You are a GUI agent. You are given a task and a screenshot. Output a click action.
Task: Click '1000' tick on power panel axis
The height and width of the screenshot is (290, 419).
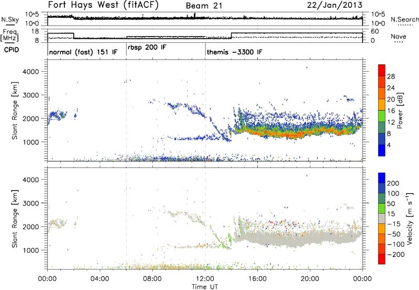pyautogui.click(x=31, y=142)
